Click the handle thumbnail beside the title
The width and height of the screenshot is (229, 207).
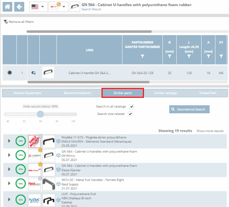[75, 7]
